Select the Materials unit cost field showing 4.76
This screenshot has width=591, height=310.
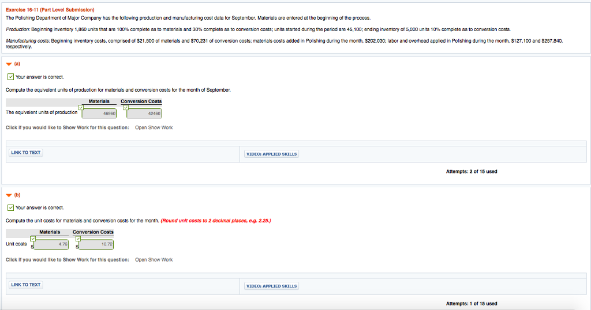pos(53,244)
